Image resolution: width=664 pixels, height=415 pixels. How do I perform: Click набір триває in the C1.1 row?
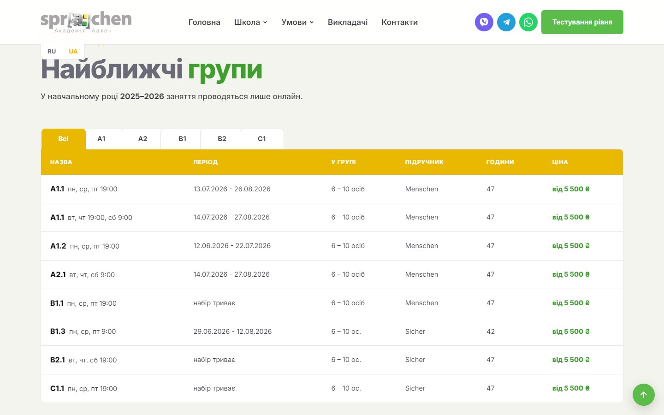[214, 388]
